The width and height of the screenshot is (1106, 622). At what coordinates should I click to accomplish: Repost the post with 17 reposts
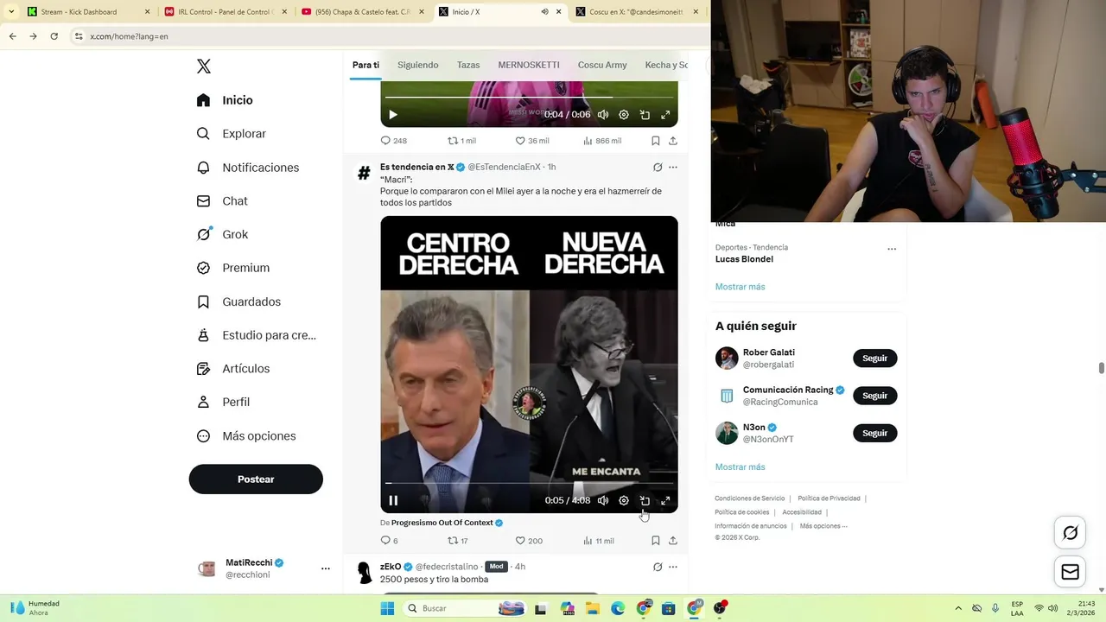click(457, 541)
